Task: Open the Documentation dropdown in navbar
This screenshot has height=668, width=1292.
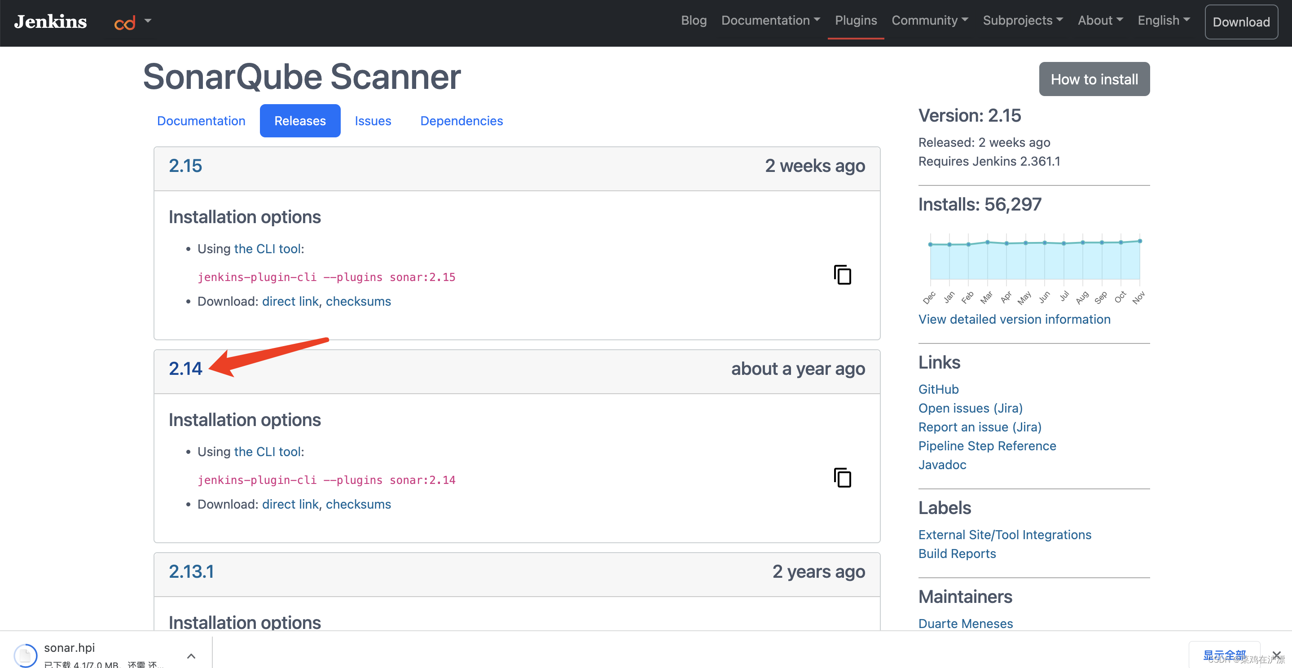Action: [x=770, y=21]
